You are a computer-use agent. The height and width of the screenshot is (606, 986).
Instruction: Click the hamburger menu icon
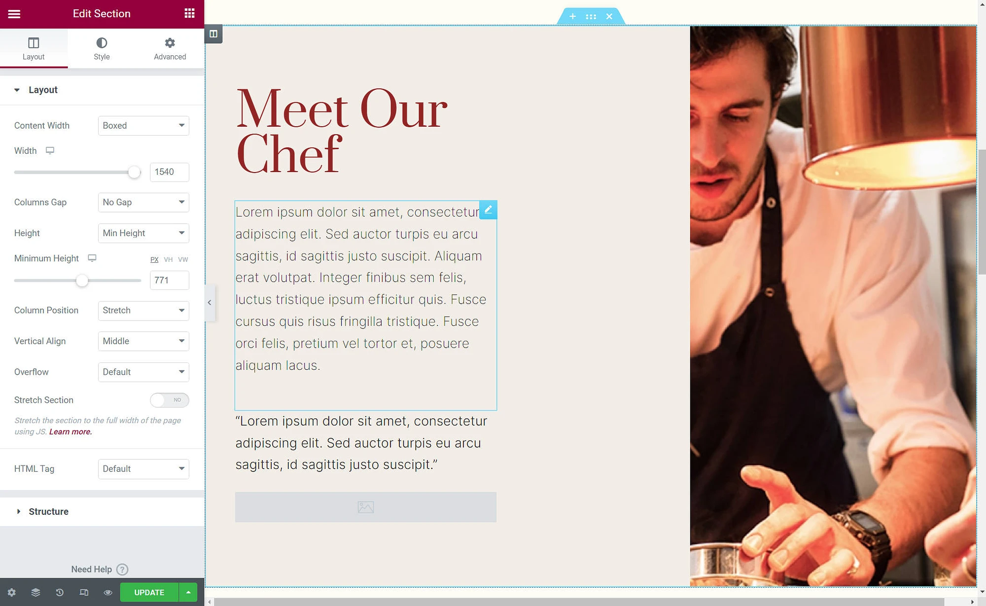click(14, 13)
